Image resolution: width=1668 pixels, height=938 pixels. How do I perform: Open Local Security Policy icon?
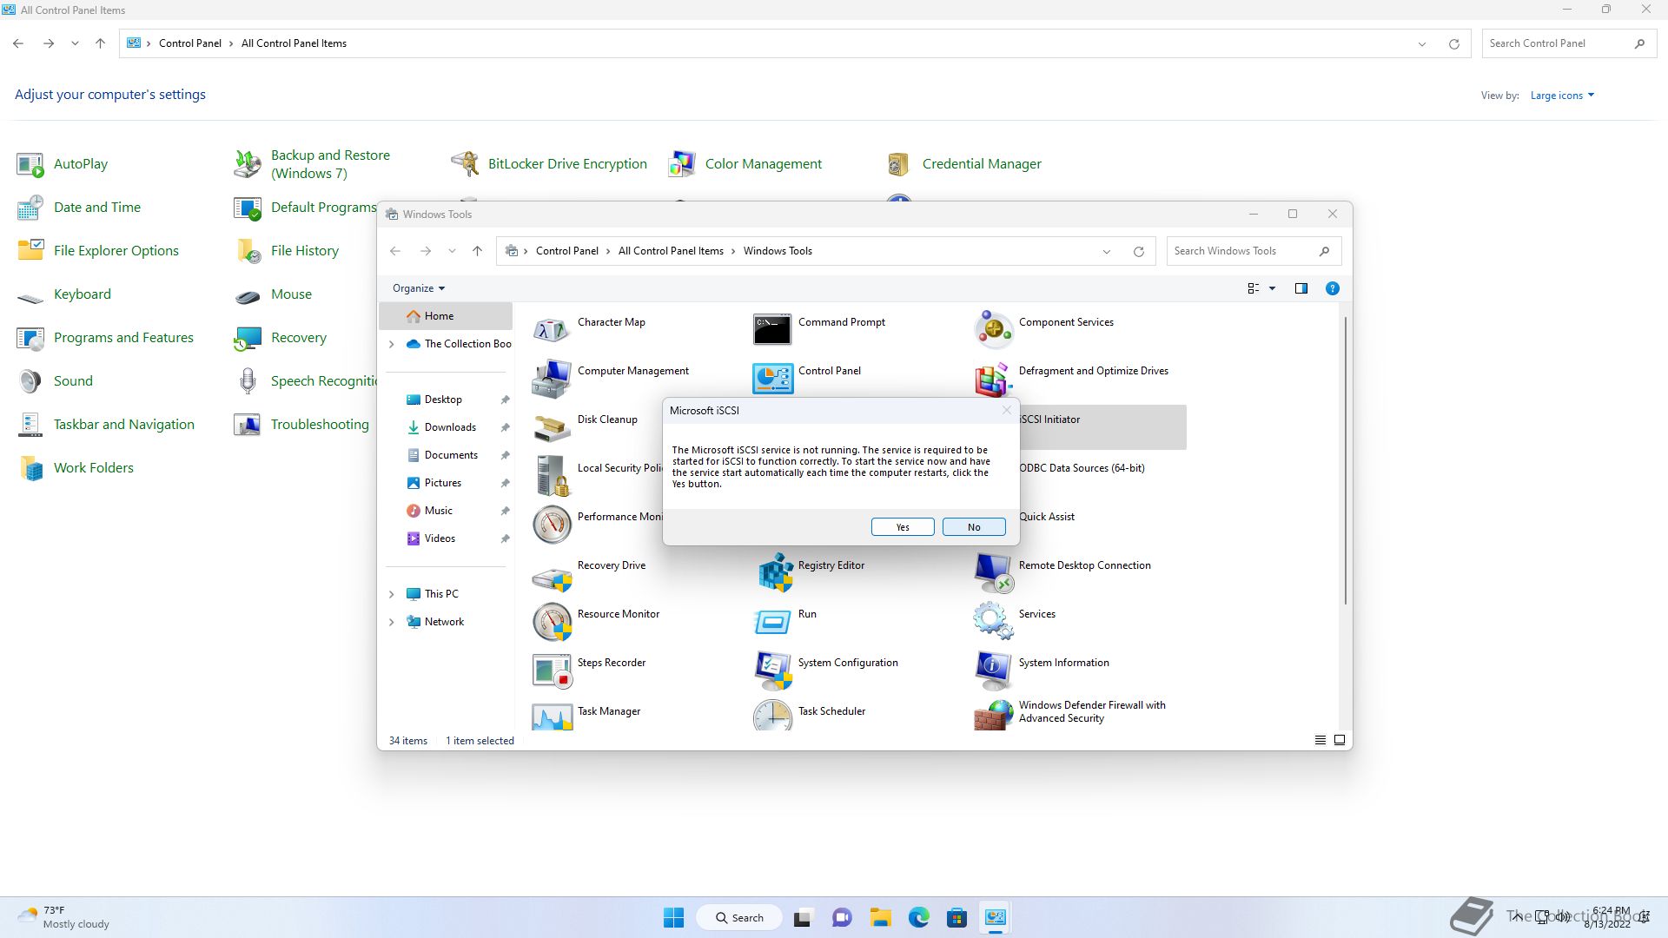[x=552, y=476]
